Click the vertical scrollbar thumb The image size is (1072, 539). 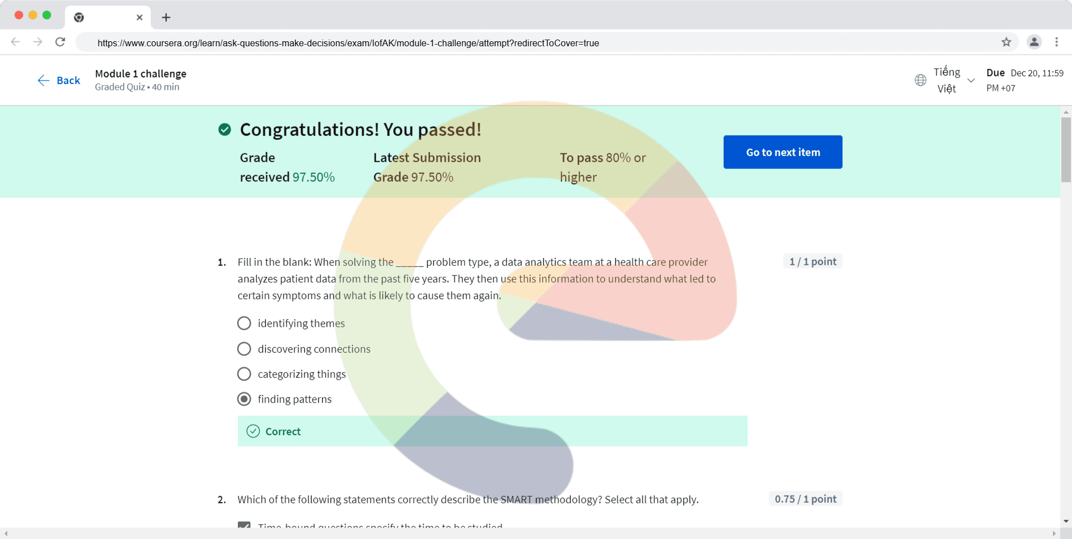click(1066, 149)
